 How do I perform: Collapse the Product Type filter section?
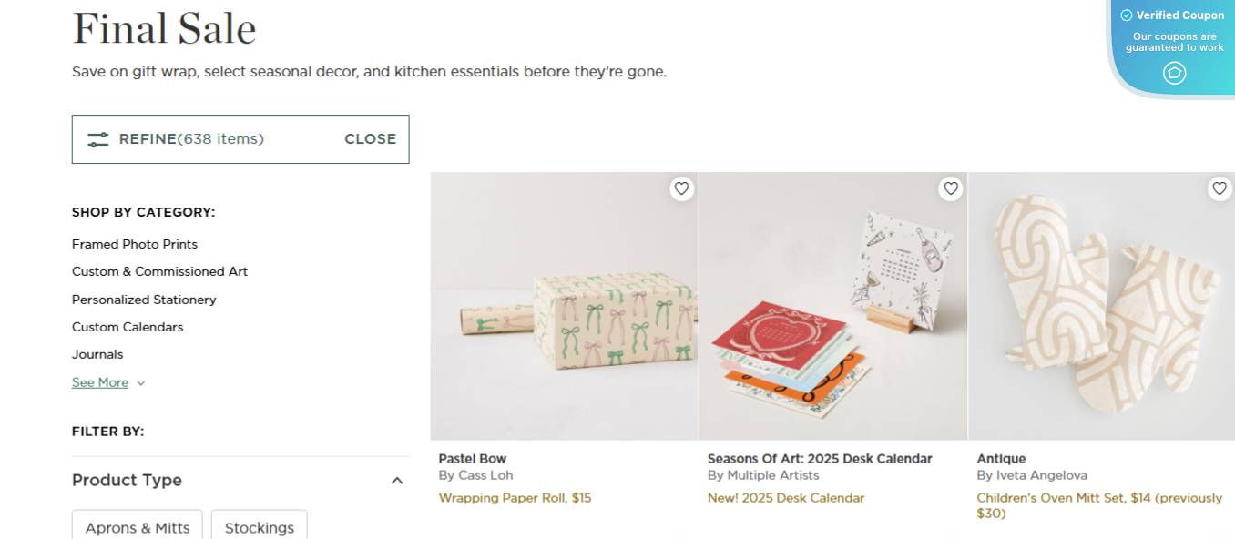click(396, 480)
